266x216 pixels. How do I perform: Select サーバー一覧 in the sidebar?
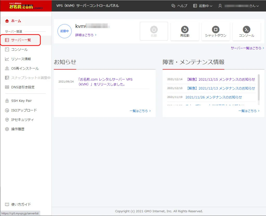[21, 40]
